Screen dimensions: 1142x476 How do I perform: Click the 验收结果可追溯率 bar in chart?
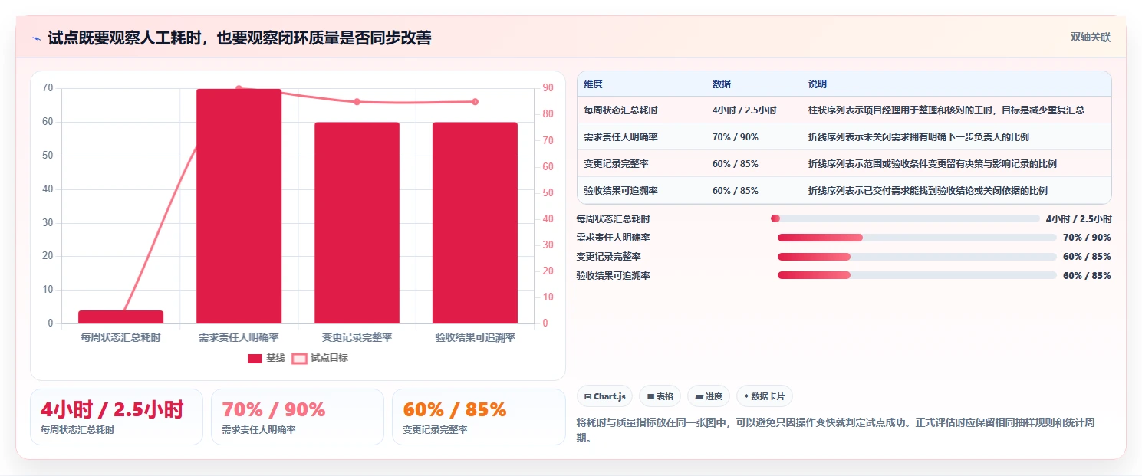click(475, 223)
